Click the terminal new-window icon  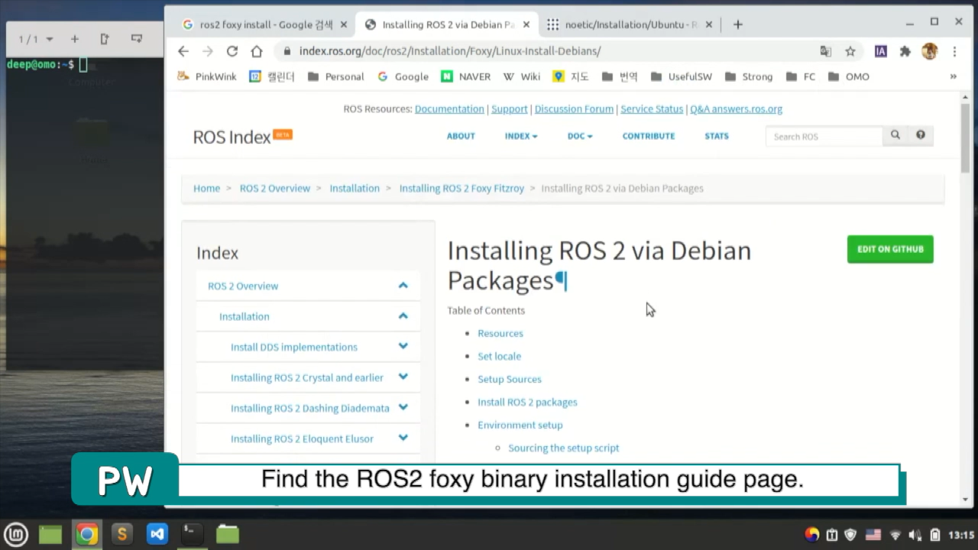(105, 38)
